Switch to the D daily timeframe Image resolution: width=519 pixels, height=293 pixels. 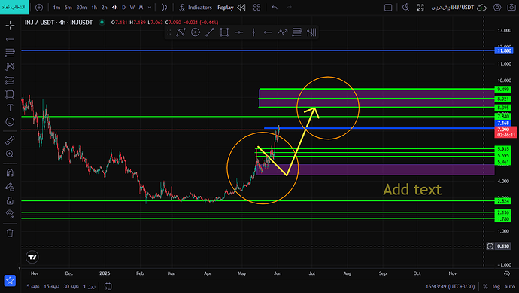[124, 8]
